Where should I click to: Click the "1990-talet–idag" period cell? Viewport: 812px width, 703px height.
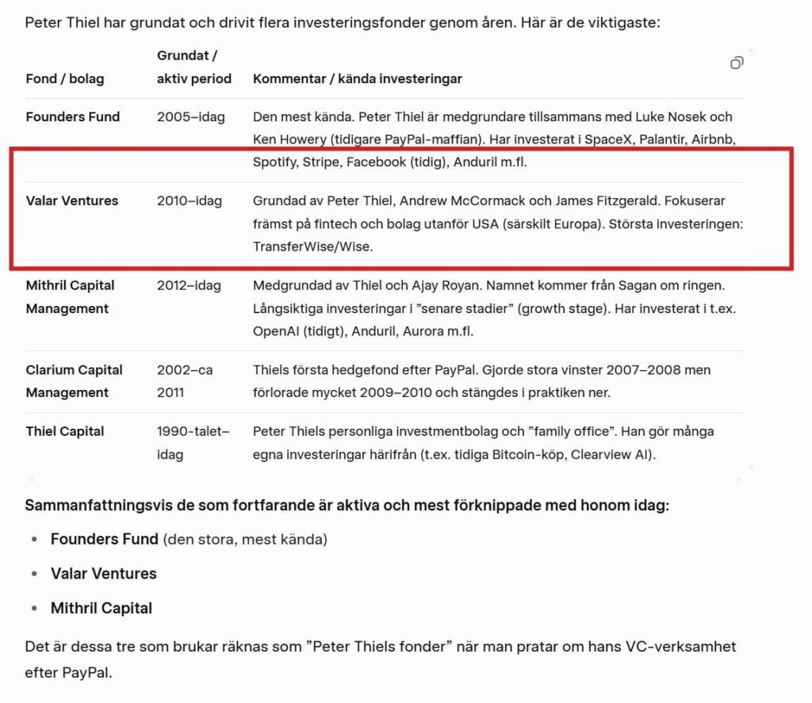click(x=193, y=442)
